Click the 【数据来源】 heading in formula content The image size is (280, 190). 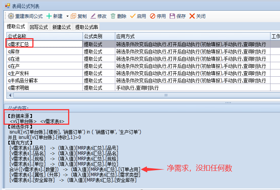(20, 116)
